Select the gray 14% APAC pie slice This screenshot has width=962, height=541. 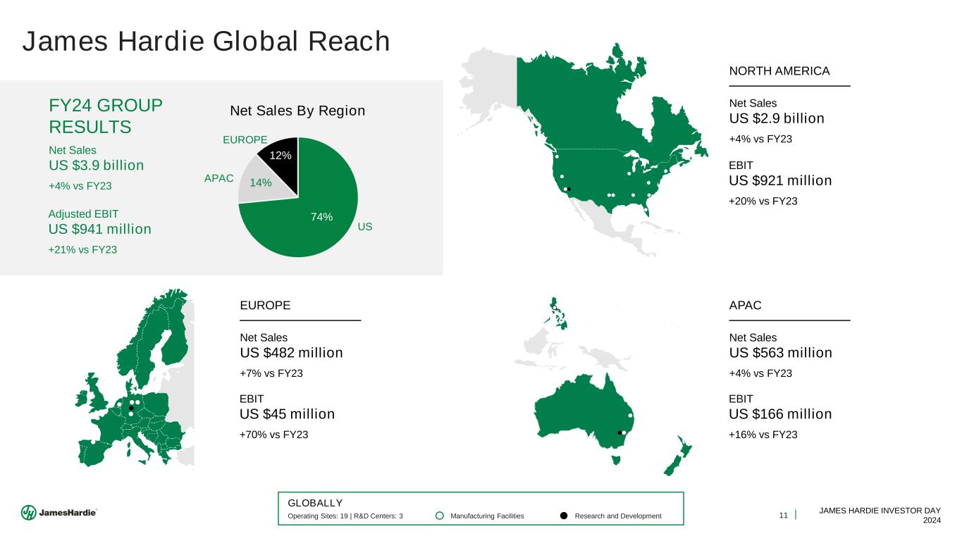(x=254, y=183)
